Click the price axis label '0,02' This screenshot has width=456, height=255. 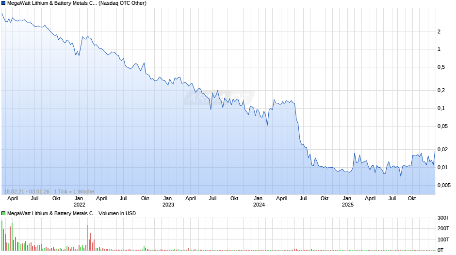click(442, 149)
